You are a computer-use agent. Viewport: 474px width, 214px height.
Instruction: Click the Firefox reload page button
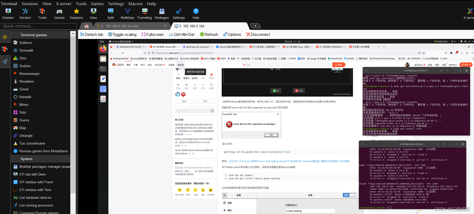click(x=123, y=53)
